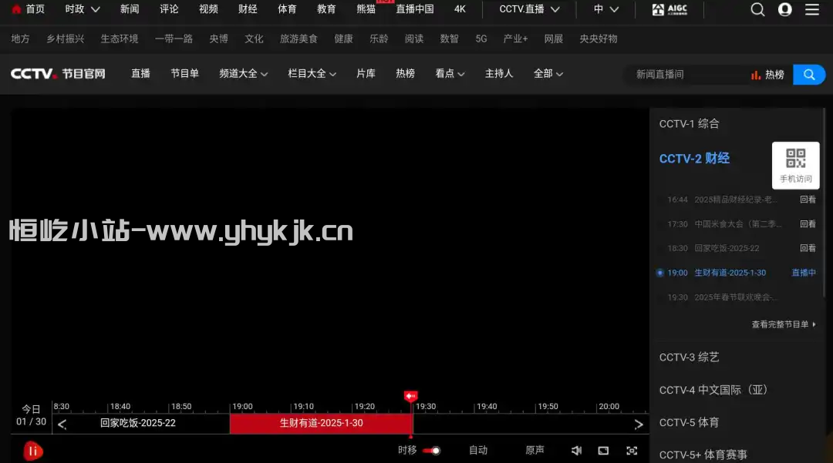Open 央央好物 sub-navigation link

tap(599, 39)
